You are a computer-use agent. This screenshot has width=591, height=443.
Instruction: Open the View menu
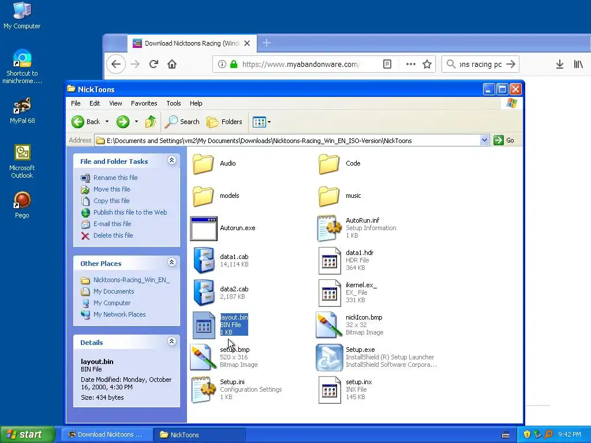115,103
